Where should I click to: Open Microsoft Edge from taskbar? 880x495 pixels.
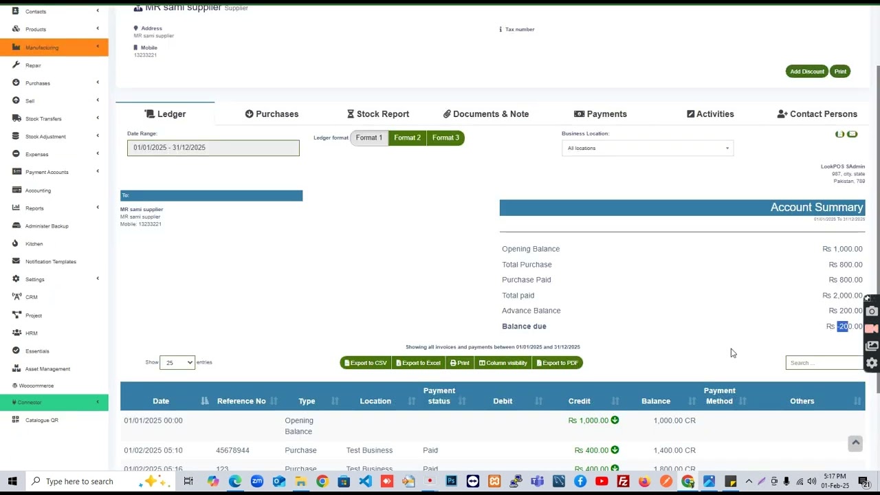coord(235,481)
